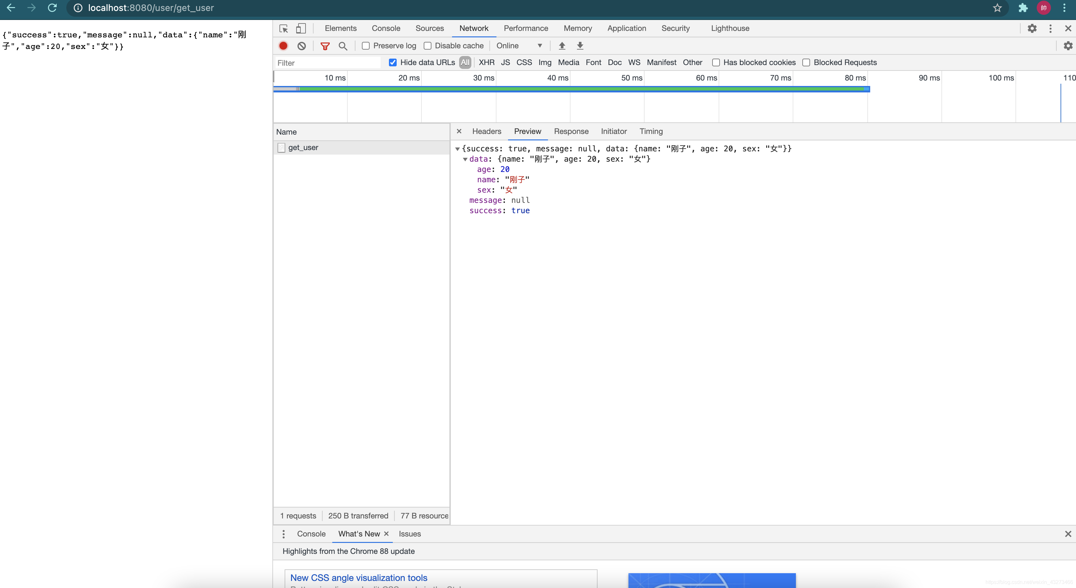Open the Lighthouse panel
Viewport: 1076px width, 588px height.
pos(730,28)
